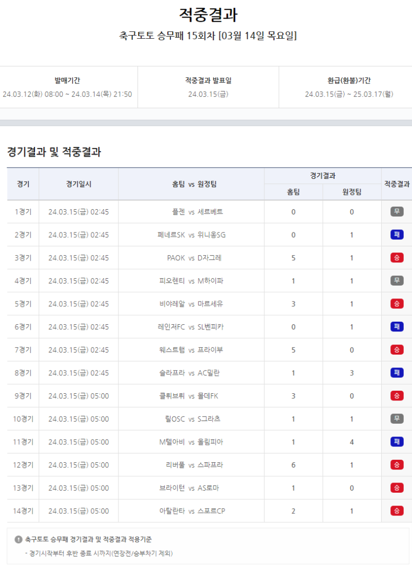The height and width of the screenshot is (568, 412).
Task: Click the 리버풀 vs 스파프라 match
Action: click(195, 465)
